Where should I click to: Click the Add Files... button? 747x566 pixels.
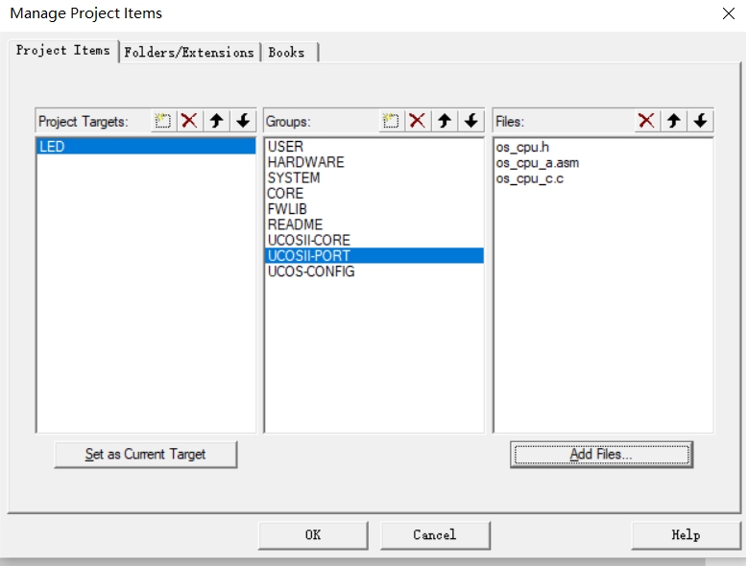tap(601, 454)
